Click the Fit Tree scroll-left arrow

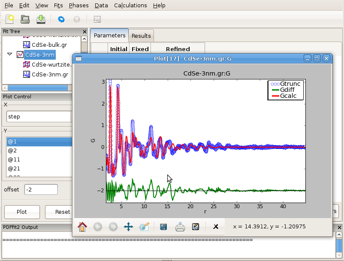click(5, 88)
